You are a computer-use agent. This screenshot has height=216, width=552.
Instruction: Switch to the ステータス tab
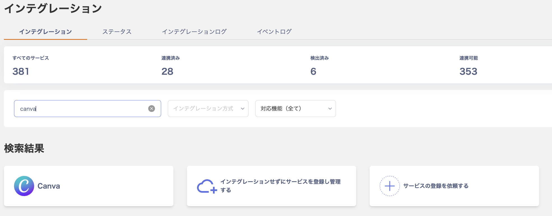(117, 32)
